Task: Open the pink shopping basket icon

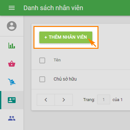Action: coord(12,64)
